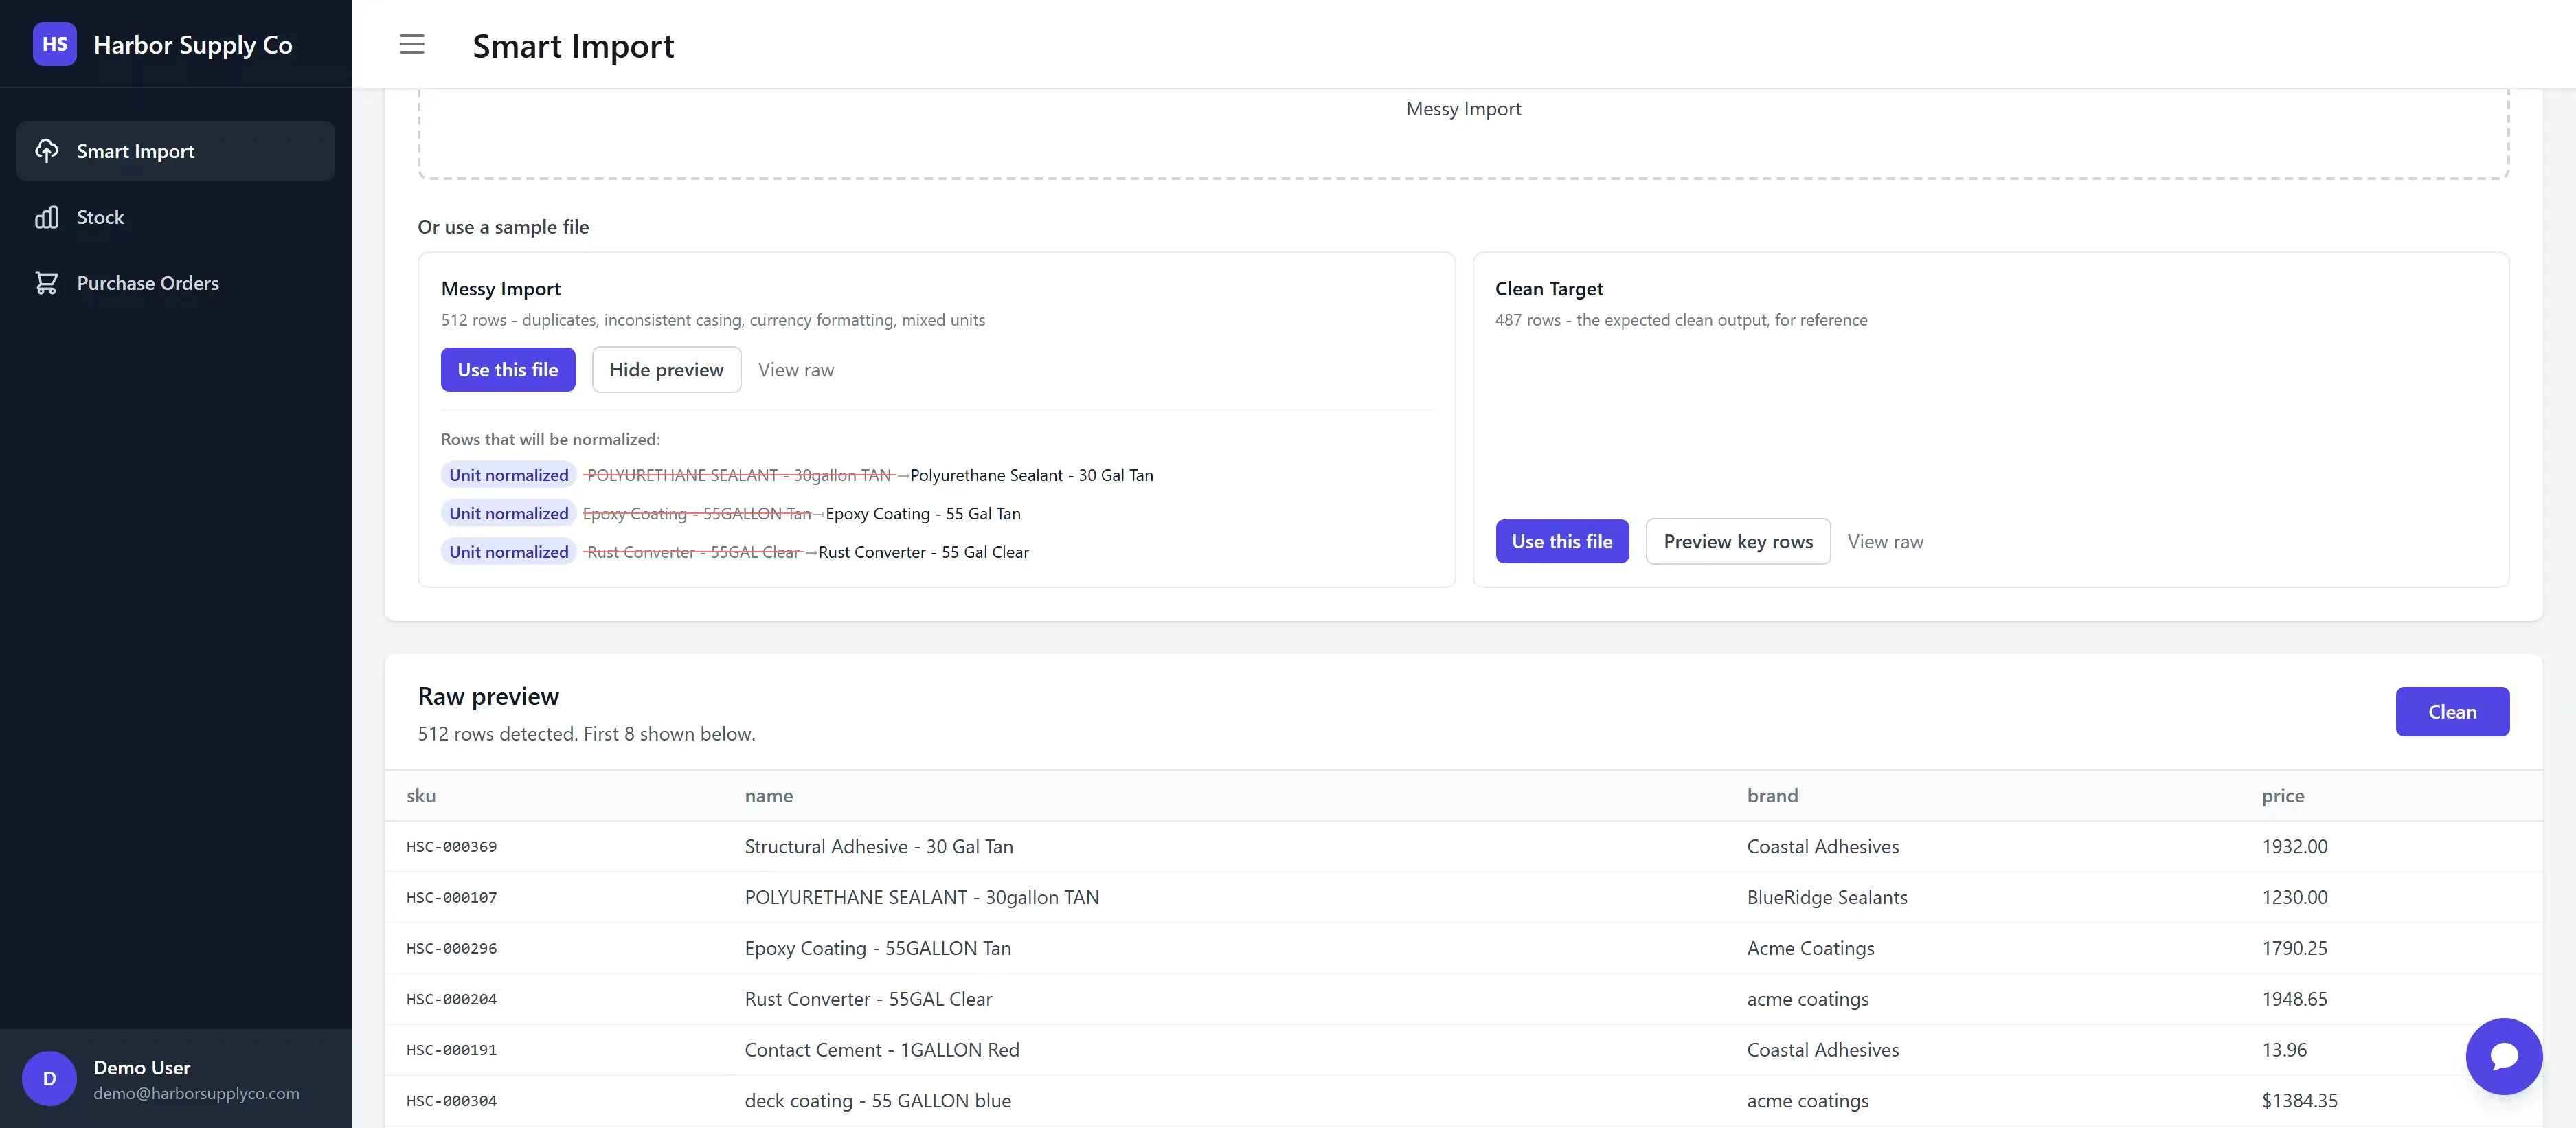Image resolution: width=2576 pixels, height=1128 pixels.
Task: Go to Stock page
Action: [175, 217]
